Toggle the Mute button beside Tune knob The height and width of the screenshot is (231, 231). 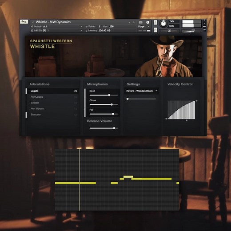click(155, 30)
